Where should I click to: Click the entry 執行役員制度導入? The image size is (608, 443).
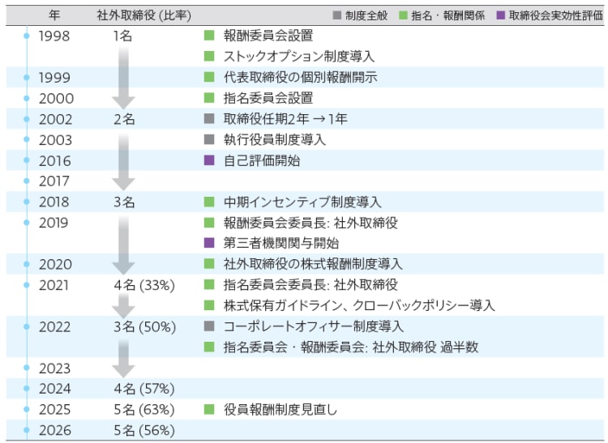[275, 140]
